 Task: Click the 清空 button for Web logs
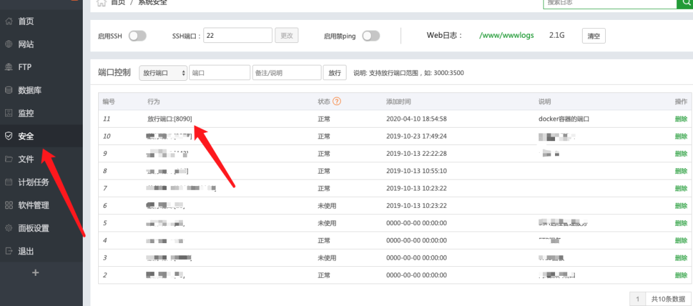(x=594, y=36)
